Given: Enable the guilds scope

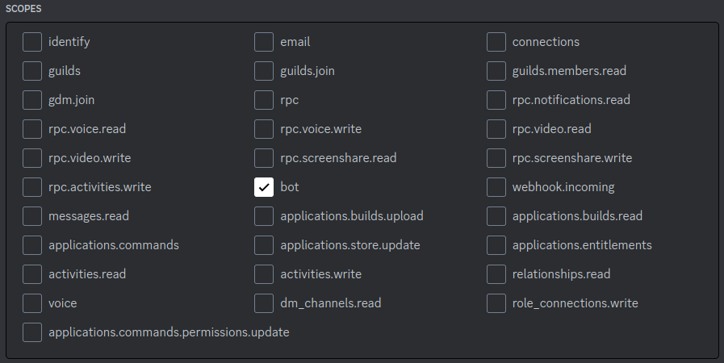Looking at the screenshot, I should click(32, 71).
